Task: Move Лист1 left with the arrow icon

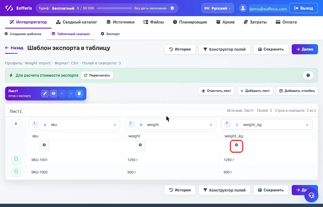Action: point(62,93)
